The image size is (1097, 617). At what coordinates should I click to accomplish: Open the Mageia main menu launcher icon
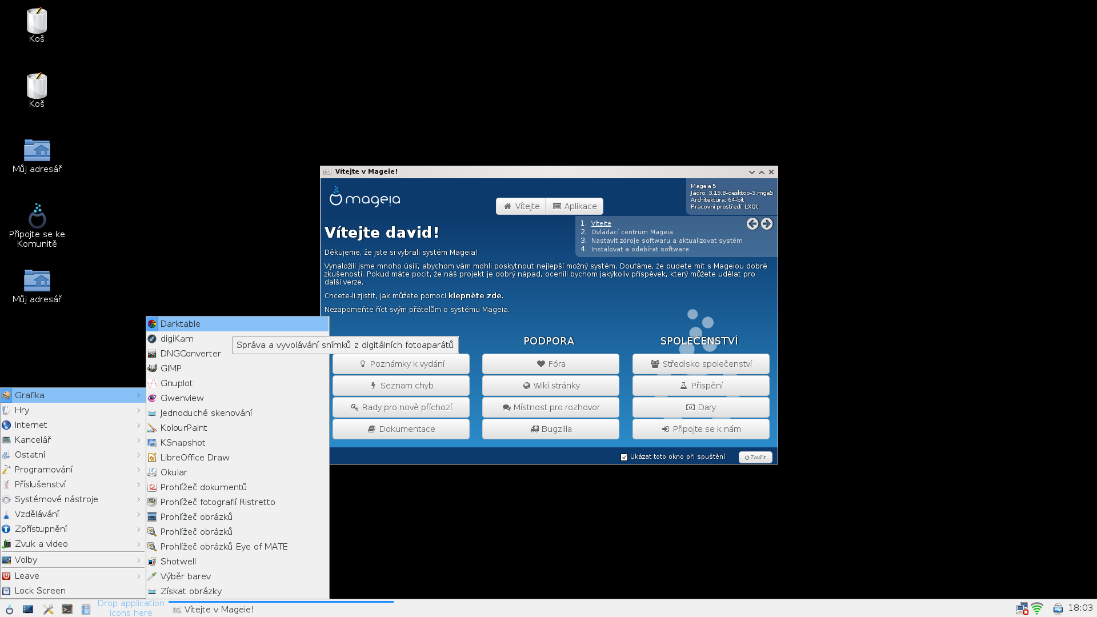[x=9, y=609]
